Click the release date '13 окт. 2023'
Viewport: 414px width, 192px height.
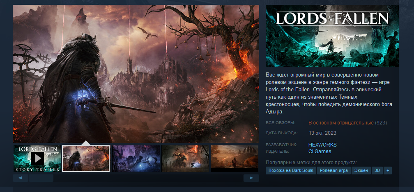(x=322, y=133)
